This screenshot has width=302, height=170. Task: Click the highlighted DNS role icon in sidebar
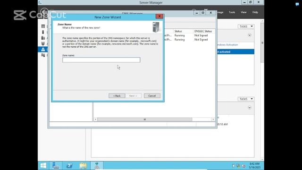43,49
